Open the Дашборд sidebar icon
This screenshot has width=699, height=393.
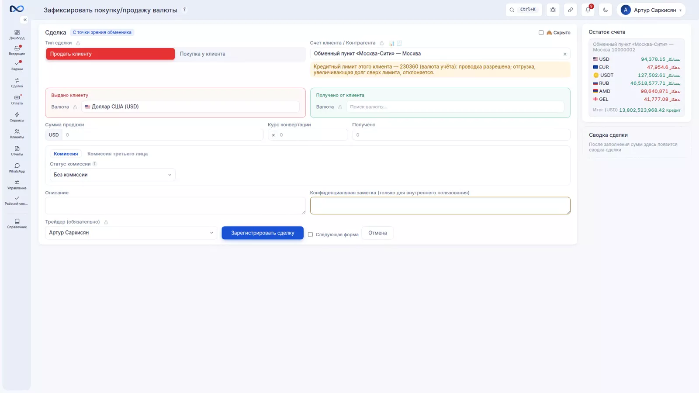[17, 34]
